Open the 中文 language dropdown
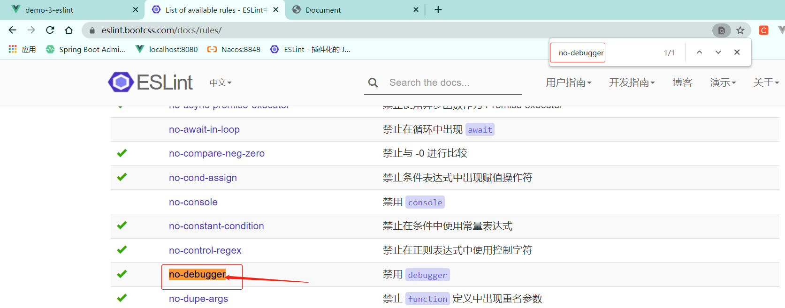785x308 pixels. click(221, 83)
